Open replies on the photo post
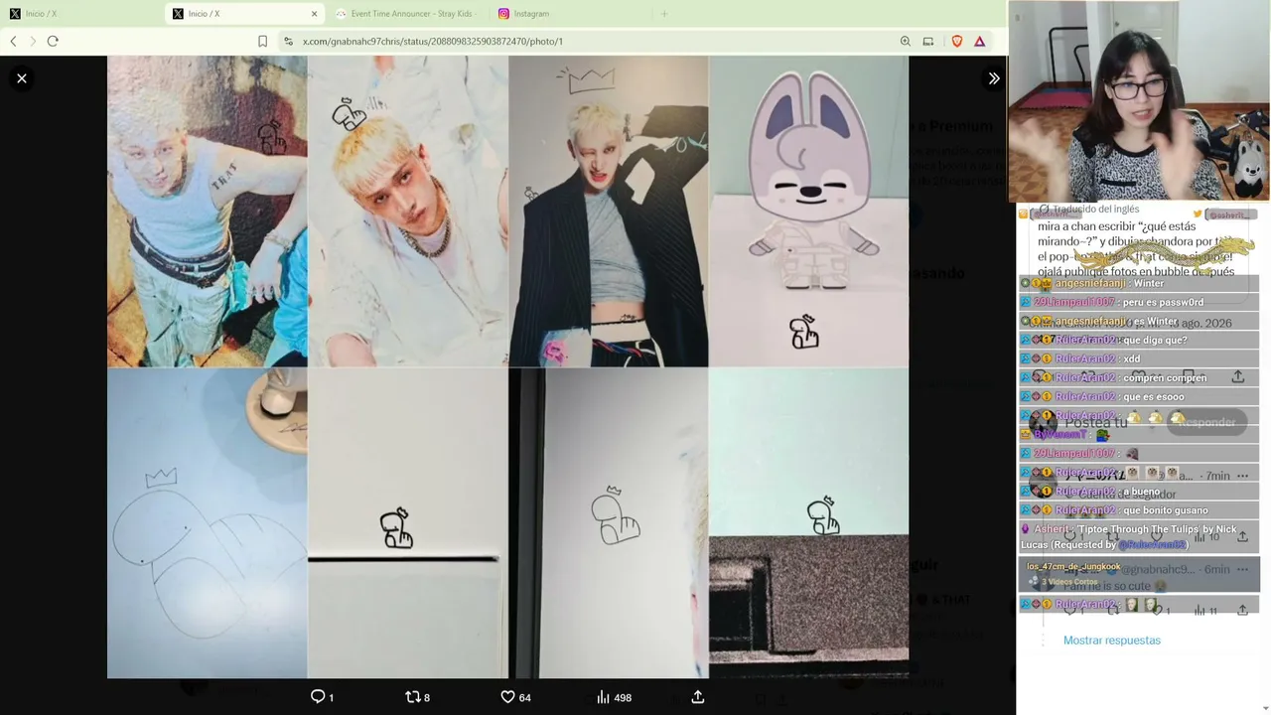 coord(322,697)
